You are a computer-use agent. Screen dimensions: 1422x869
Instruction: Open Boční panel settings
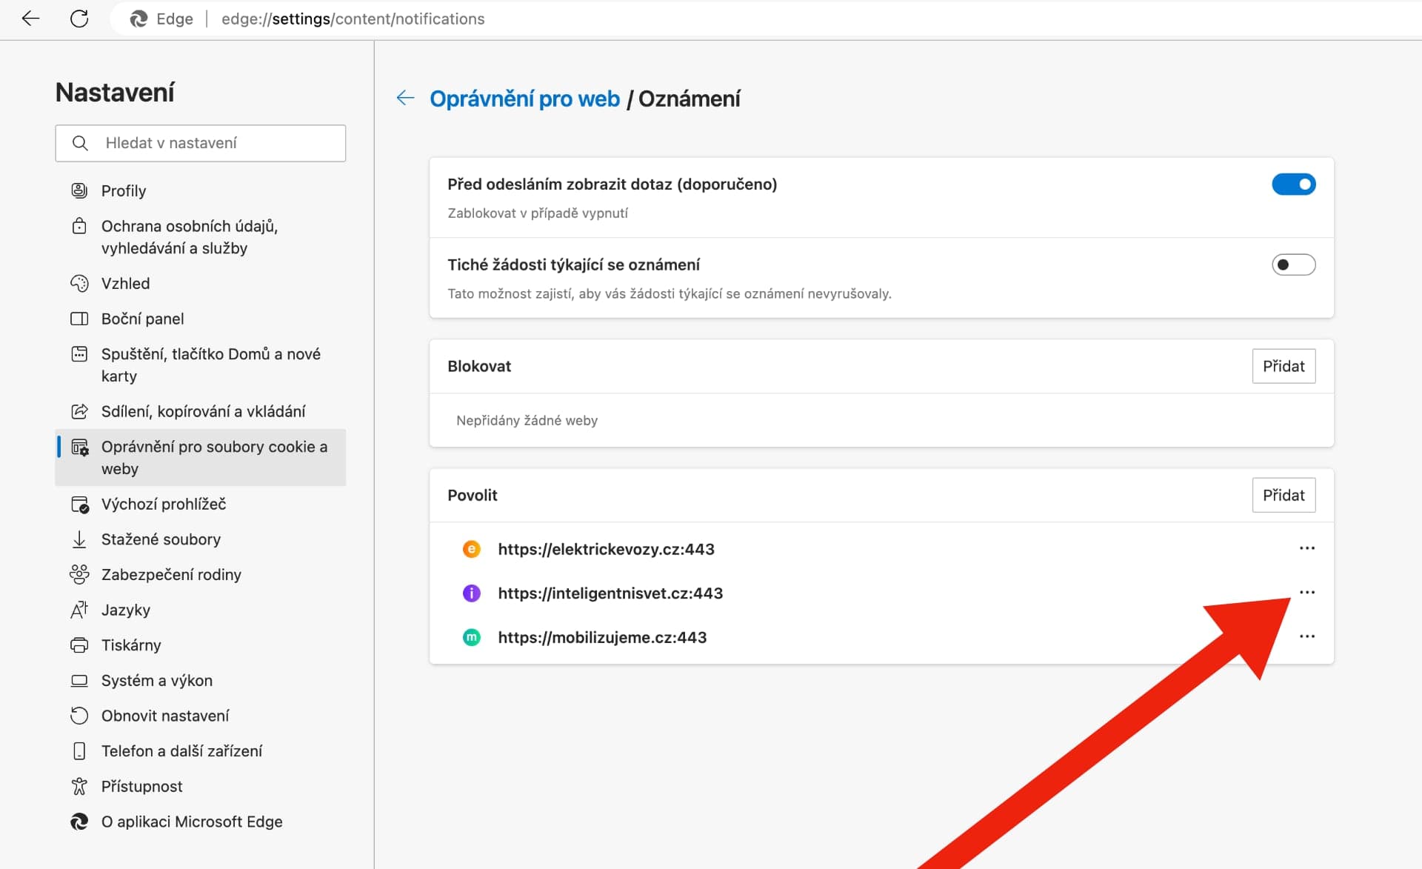(143, 319)
